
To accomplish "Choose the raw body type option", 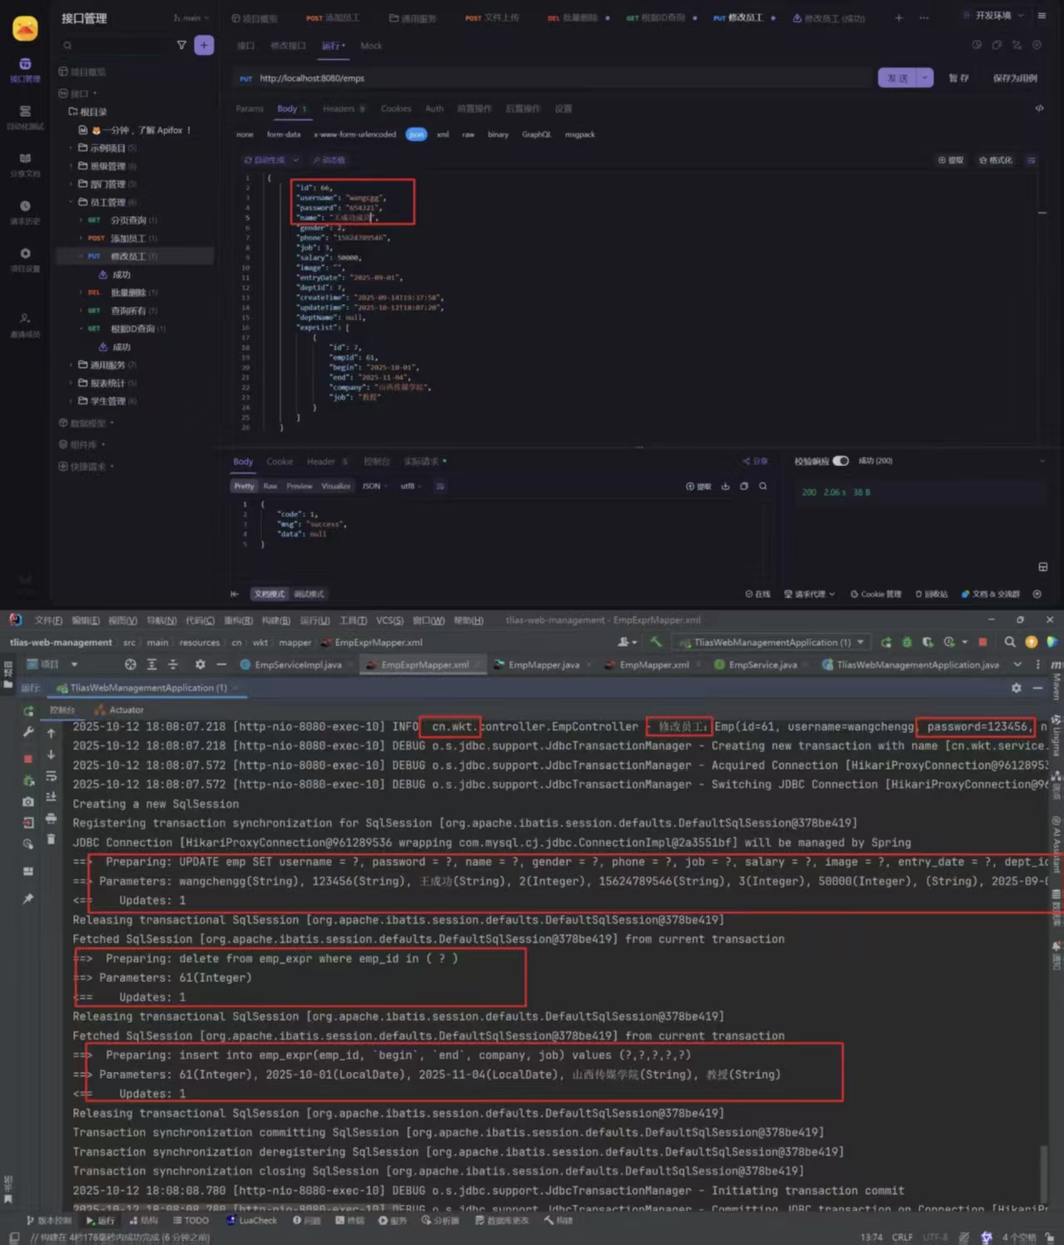I will (468, 134).
